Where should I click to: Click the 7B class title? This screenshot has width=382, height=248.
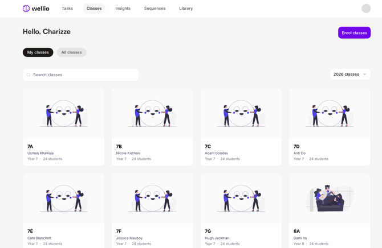pos(119,146)
